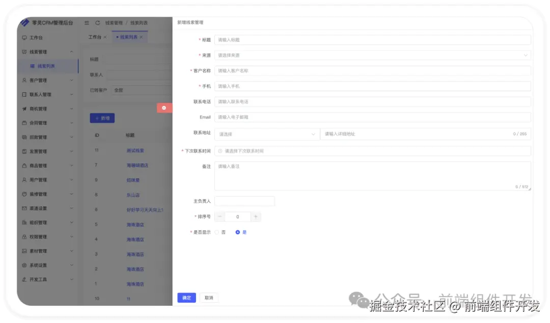Click the red floating settings icon
550x323 pixels.
click(165, 107)
